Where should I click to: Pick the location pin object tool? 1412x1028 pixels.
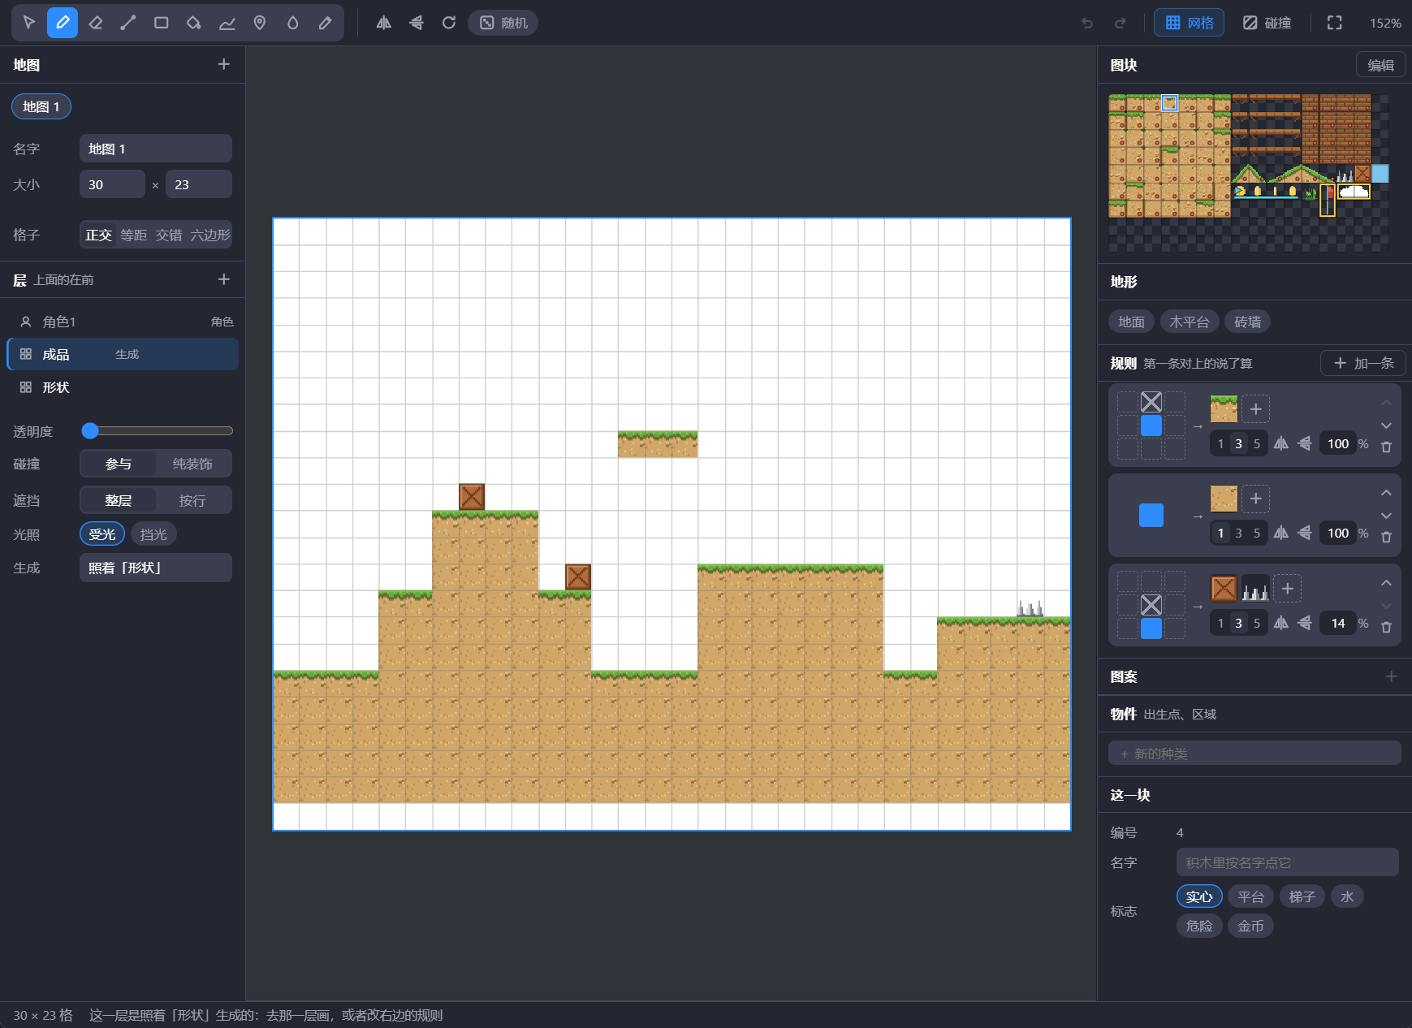pos(260,23)
